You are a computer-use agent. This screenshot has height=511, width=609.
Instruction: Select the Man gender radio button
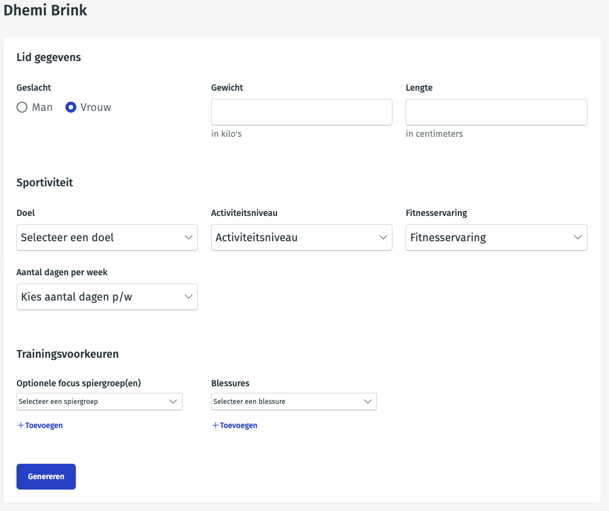click(22, 108)
